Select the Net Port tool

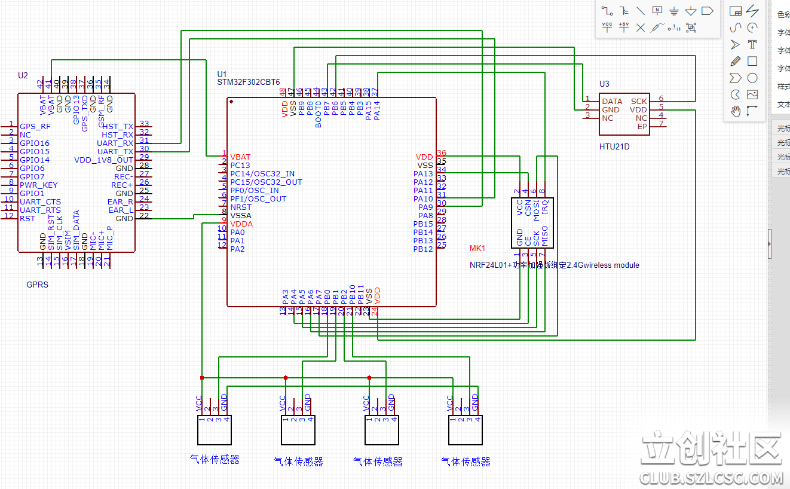pos(708,11)
